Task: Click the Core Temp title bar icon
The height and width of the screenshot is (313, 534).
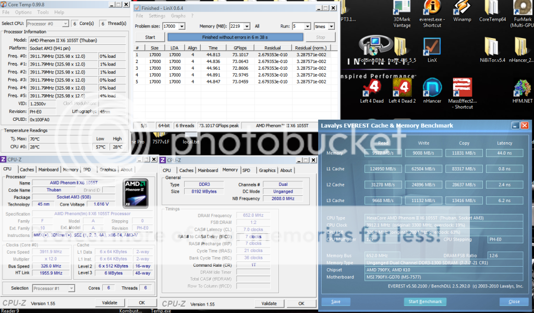Action: click(4, 4)
